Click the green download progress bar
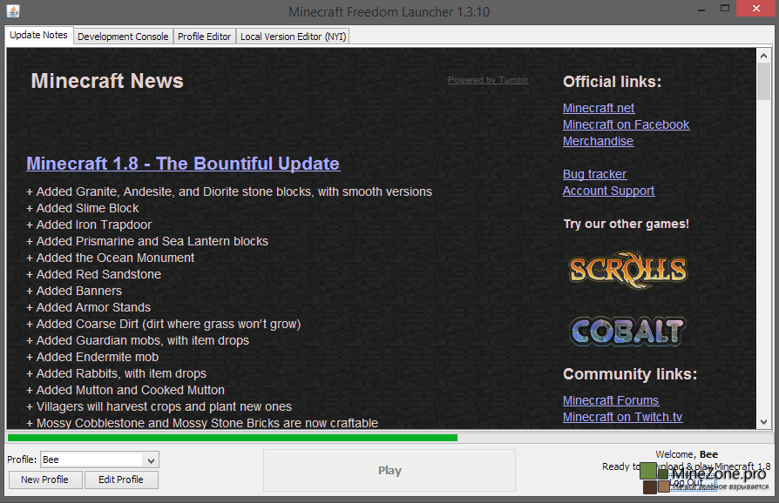 point(232,438)
